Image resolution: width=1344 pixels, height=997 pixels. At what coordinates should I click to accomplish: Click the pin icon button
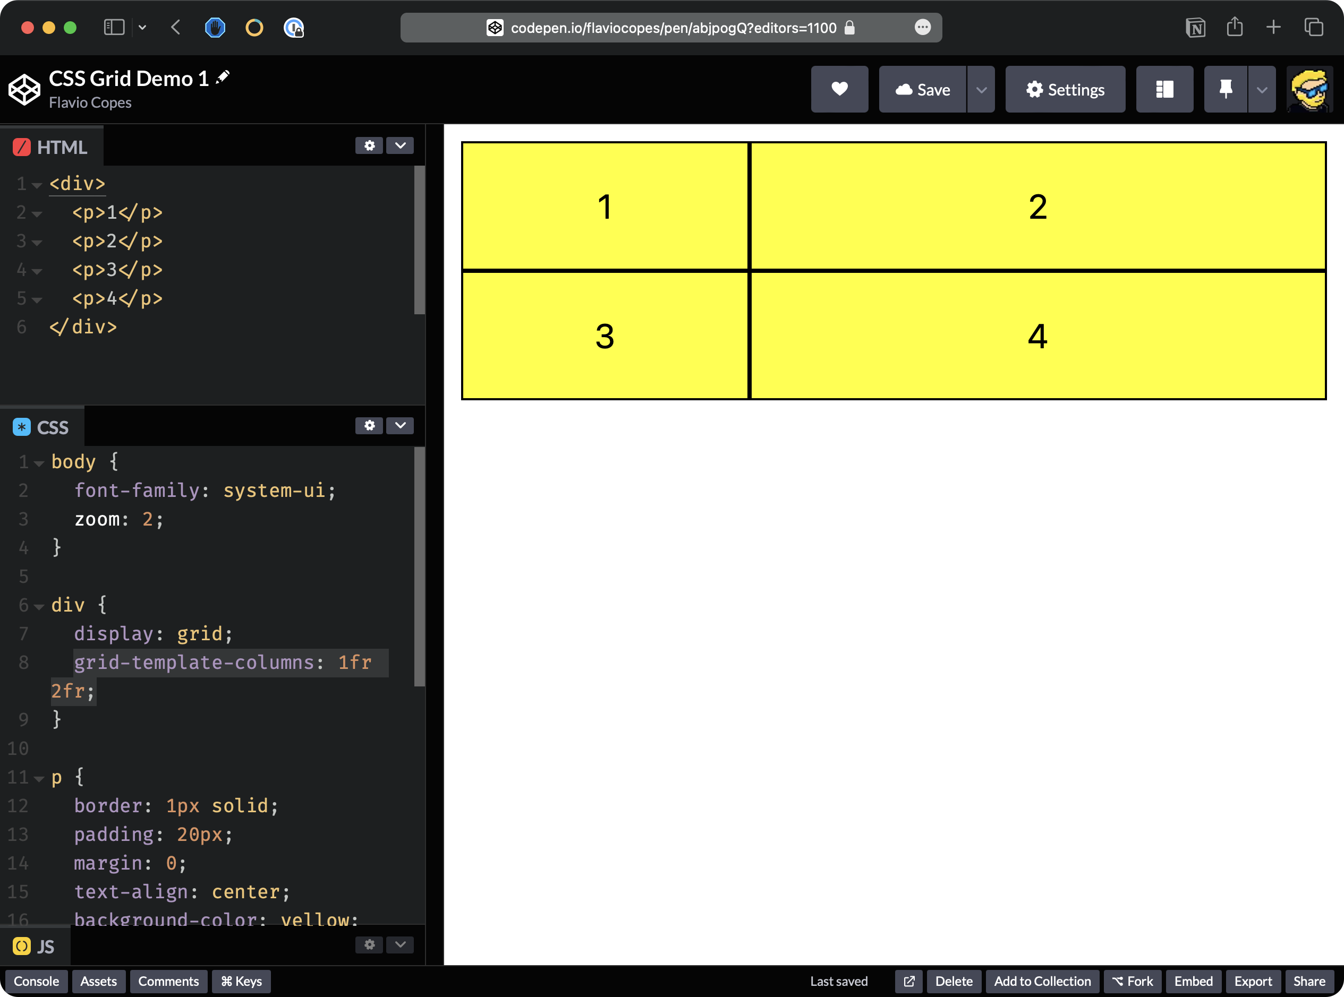click(1225, 89)
